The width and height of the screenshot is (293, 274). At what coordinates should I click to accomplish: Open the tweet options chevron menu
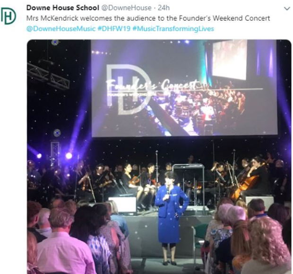pos(287,9)
